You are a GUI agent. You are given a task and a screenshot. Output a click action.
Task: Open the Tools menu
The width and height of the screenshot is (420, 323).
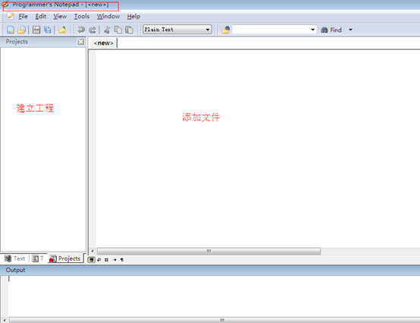coord(82,17)
